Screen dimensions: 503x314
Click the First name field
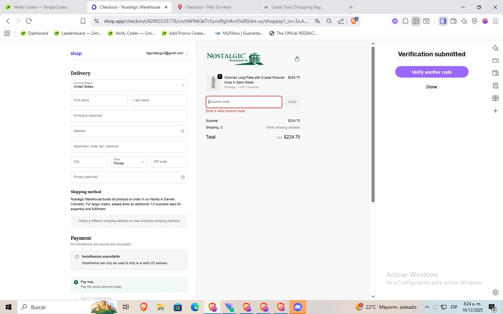click(x=99, y=100)
